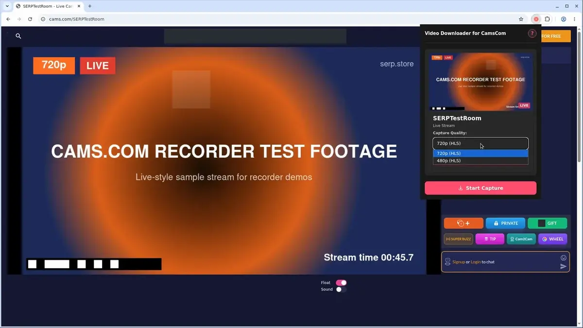Select the 480p (HLS) option
Image resolution: width=583 pixels, height=328 pixels.
pos(480,160)
